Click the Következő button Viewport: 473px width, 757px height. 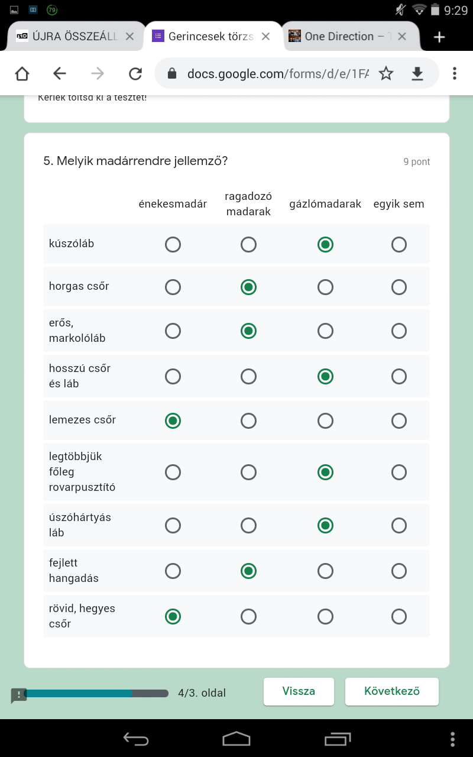coord(392,691)
